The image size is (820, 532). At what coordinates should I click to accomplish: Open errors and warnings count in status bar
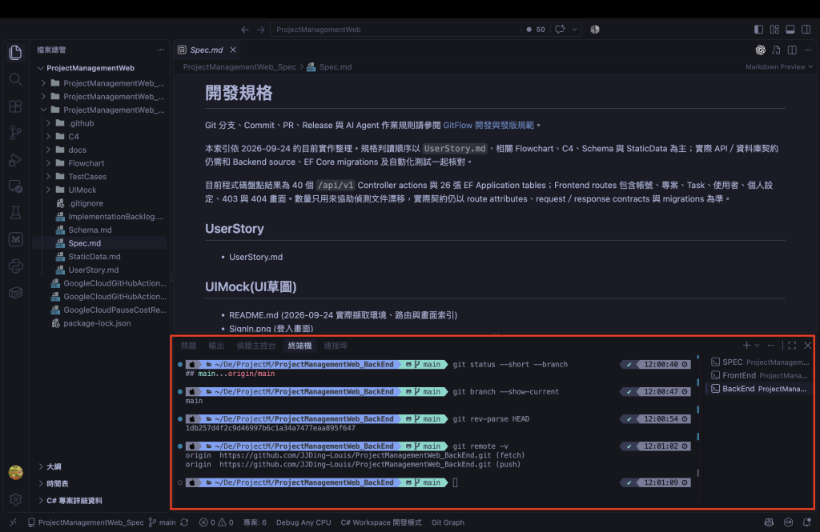pos(216,522)
